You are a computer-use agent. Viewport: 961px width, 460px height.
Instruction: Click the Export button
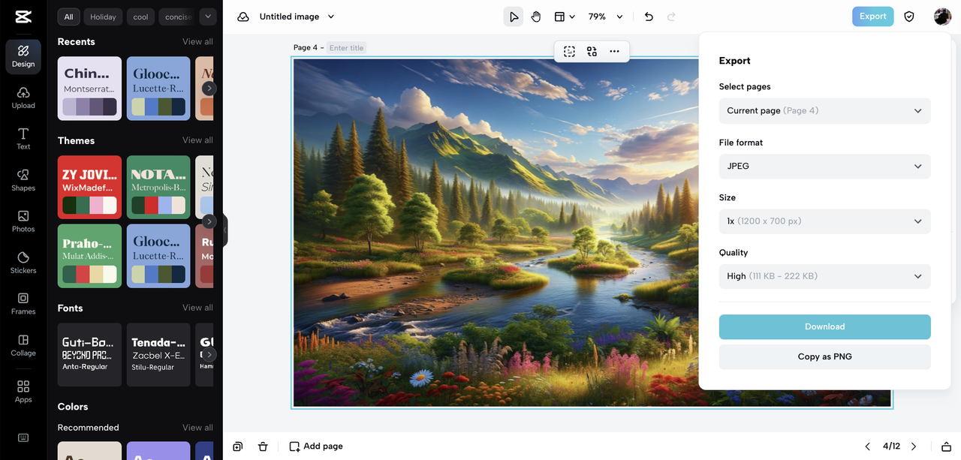[872, 17]
